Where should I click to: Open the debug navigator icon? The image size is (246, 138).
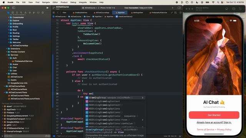(x=34, y=13)
